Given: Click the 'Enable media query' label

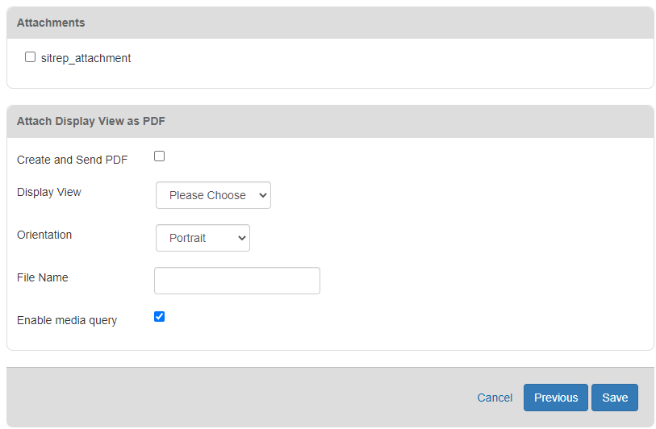Looking at the screenshot, I should 67,320.
